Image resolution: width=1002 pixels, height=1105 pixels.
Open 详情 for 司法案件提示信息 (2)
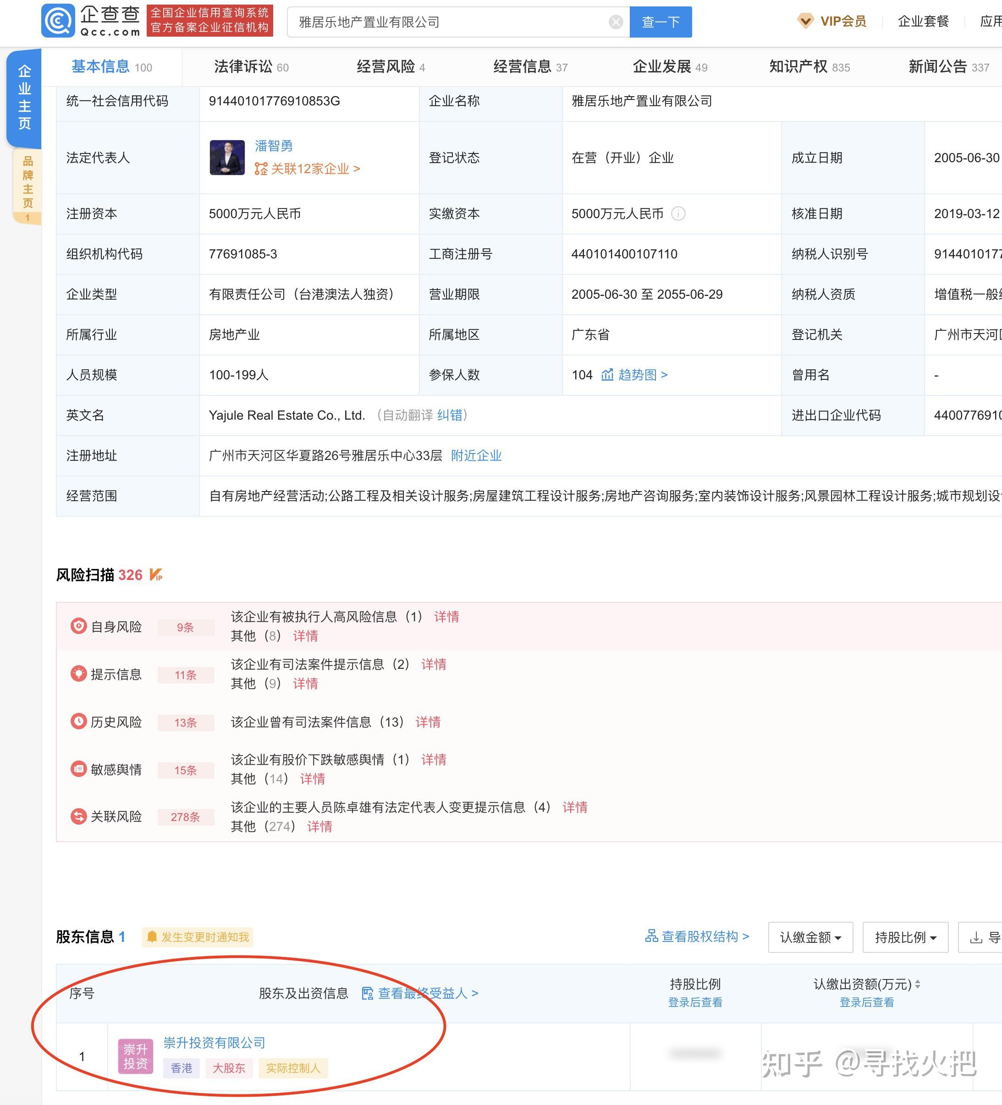(x=434, y=664)
